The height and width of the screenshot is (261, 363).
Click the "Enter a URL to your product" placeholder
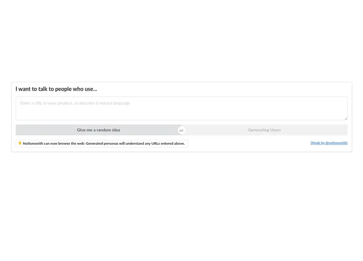click(46, 103)
